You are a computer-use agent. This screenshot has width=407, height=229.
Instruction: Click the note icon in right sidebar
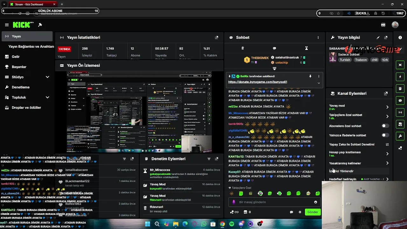[x=400, y=88]
